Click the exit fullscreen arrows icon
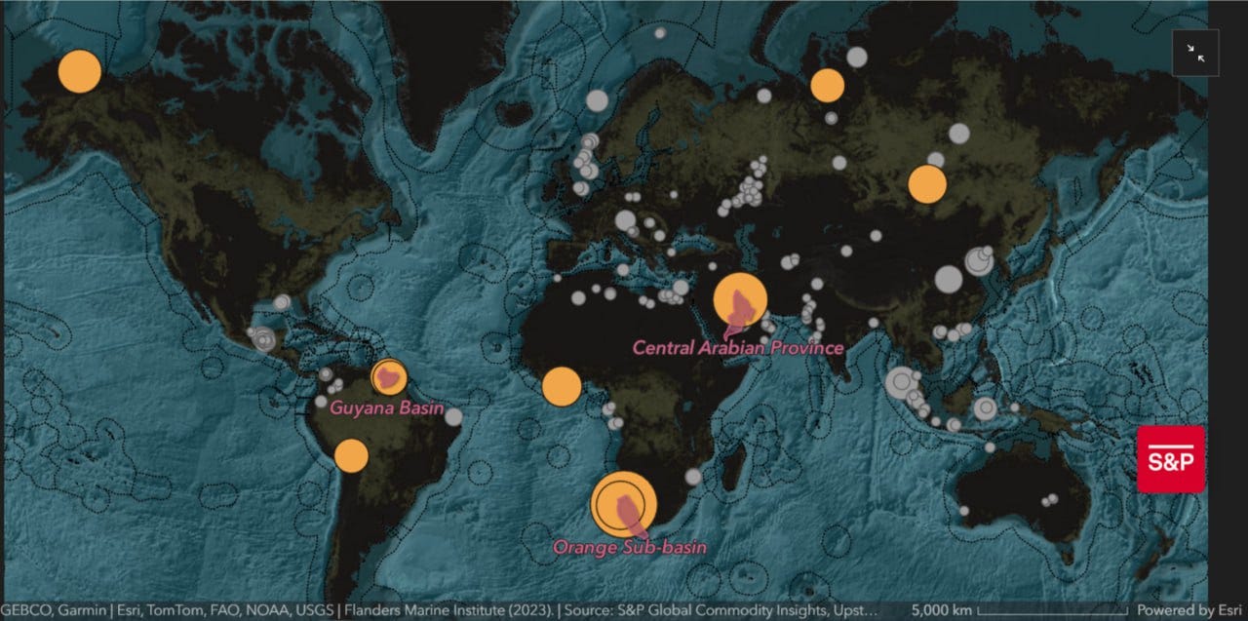 point(1195,53)
